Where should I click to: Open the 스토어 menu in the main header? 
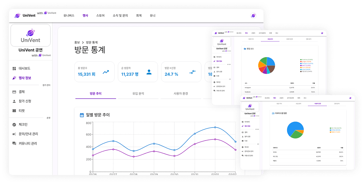coord(100,16)
